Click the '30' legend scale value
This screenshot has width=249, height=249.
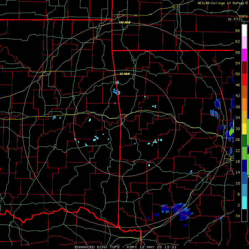[x=238, y=129]
